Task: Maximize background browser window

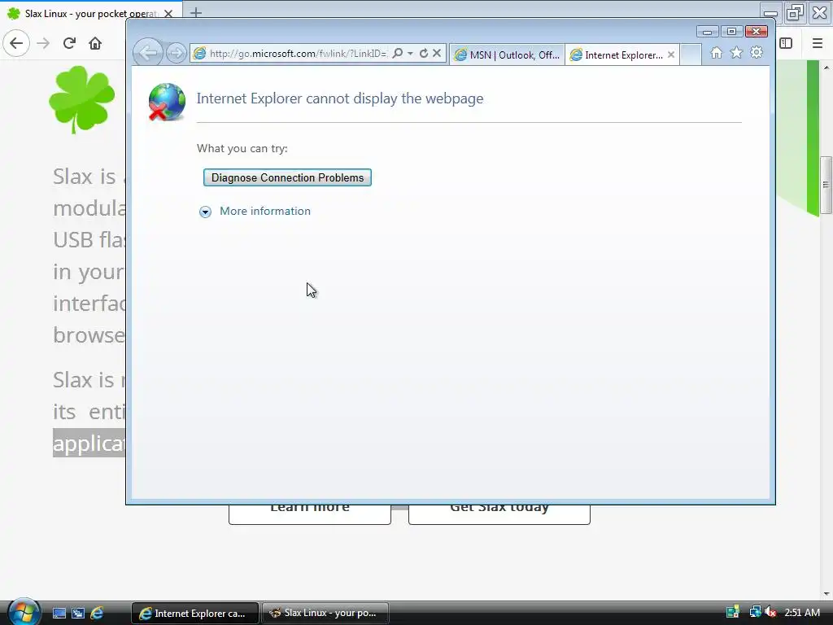Action: pos(795,13)
